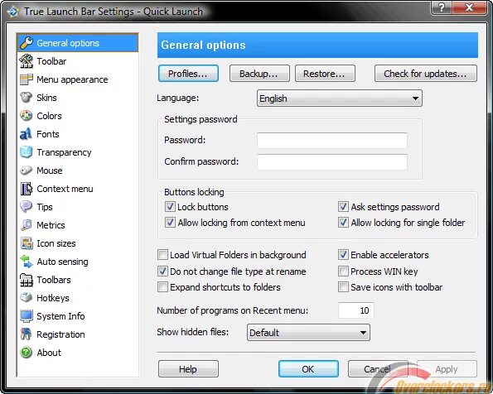Toggle the Lock buttons checkbox
Image resolution: width=493 pixels, height=394 pixels.
170,207
